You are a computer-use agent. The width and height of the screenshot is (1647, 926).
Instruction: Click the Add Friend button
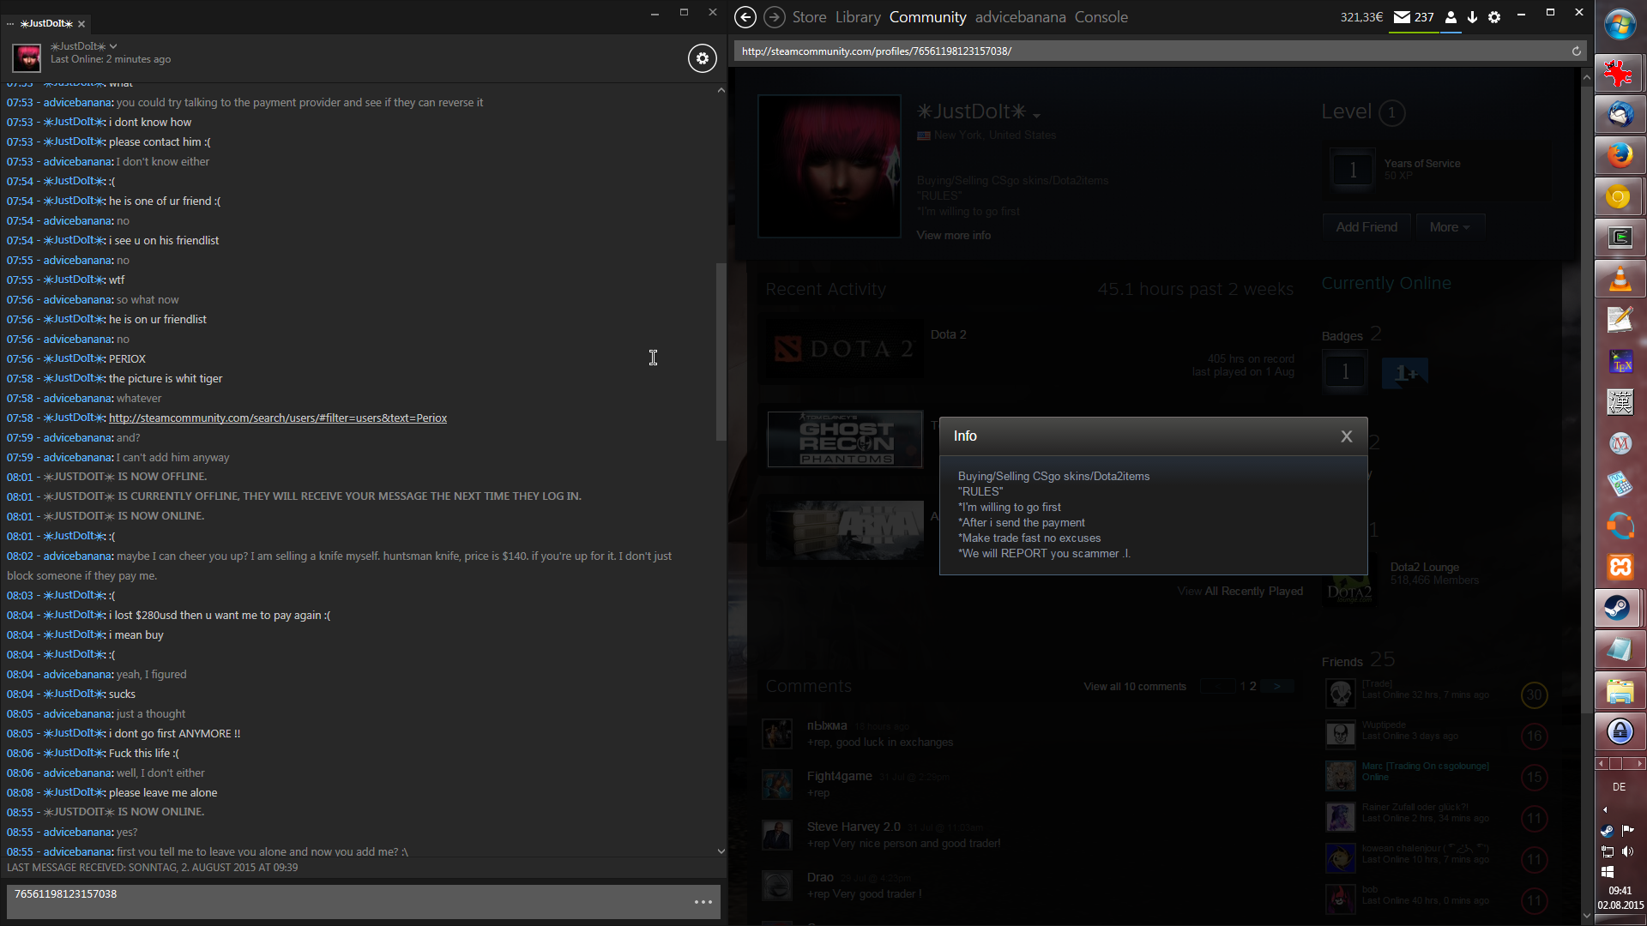point(1366,227)
